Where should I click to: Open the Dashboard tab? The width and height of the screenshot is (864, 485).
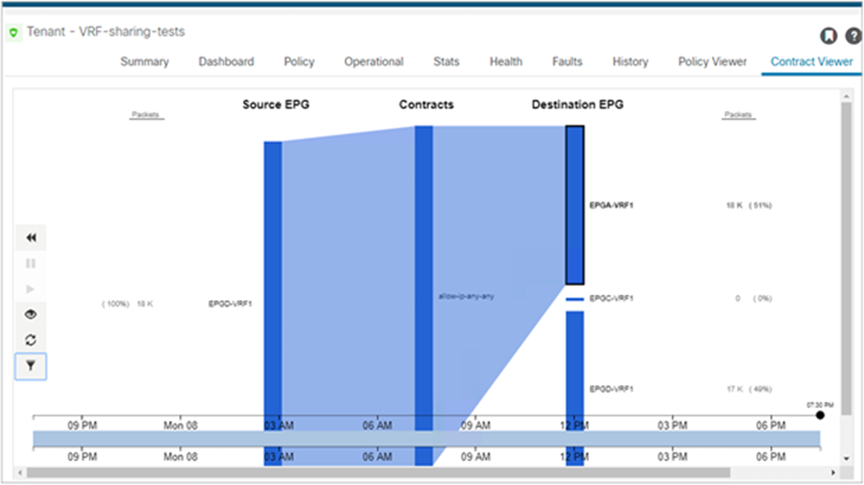point(226,62)
